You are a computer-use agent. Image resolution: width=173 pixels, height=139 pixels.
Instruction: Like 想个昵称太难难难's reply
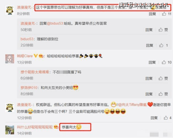point(161,78)
